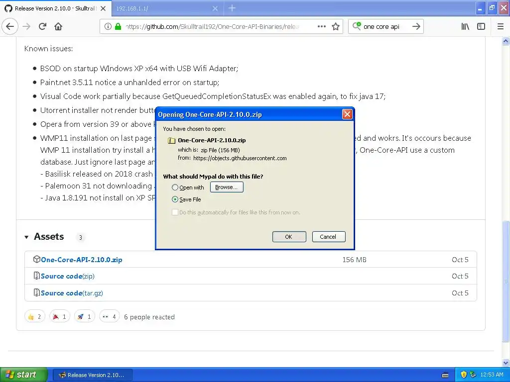Go back with the browser back arrow

pyautogui.click(x=10, y=26)
